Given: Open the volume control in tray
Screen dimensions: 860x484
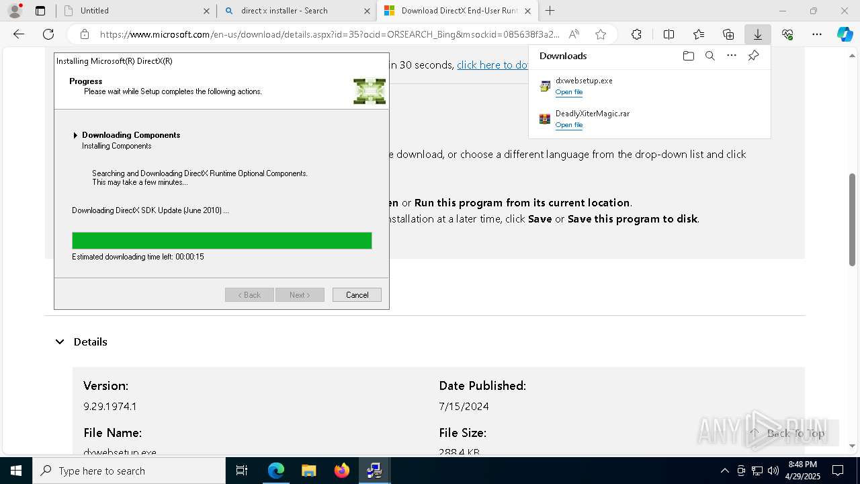Looking at the screenshot, I should pyautogui.click(x=773, y=471).
